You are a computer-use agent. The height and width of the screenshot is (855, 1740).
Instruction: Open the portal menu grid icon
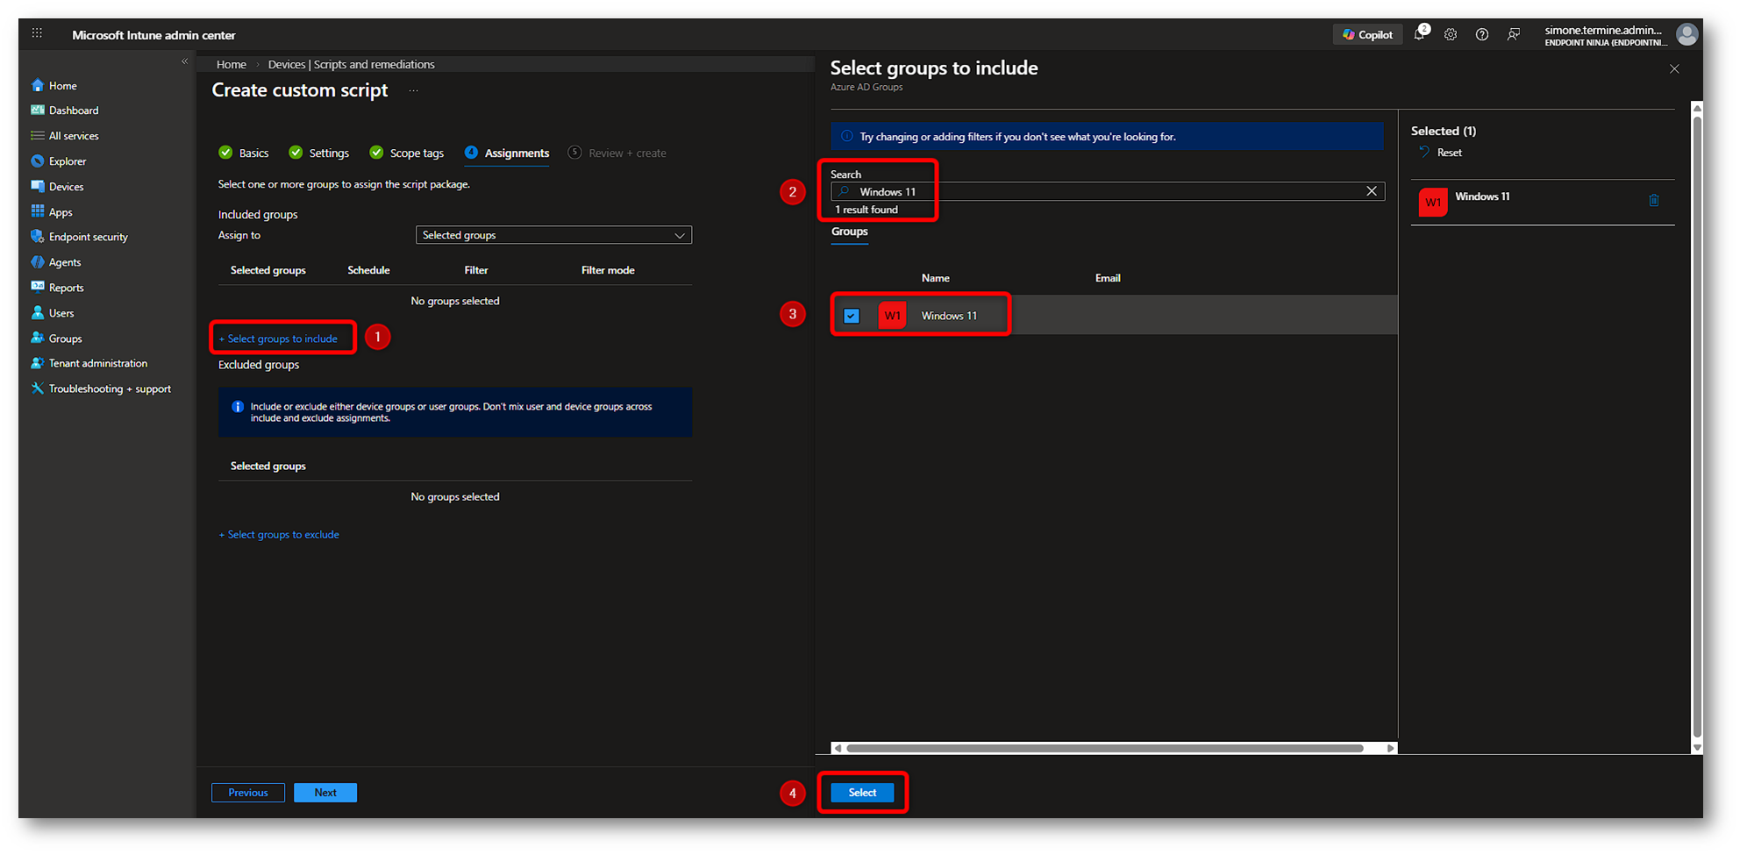(x=37, y=33)
